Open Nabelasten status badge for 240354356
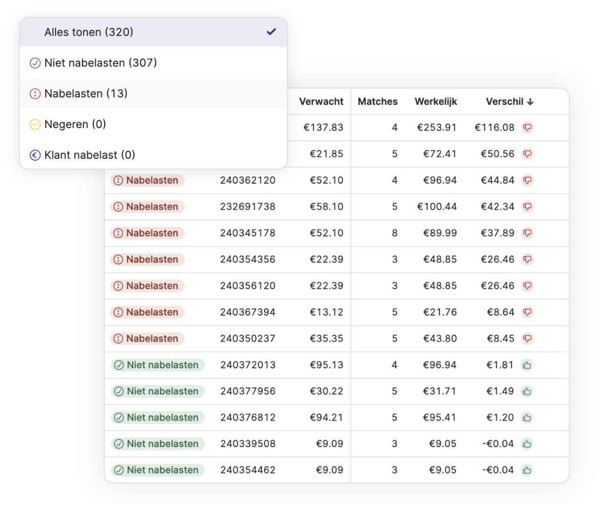 coord(147,259)
